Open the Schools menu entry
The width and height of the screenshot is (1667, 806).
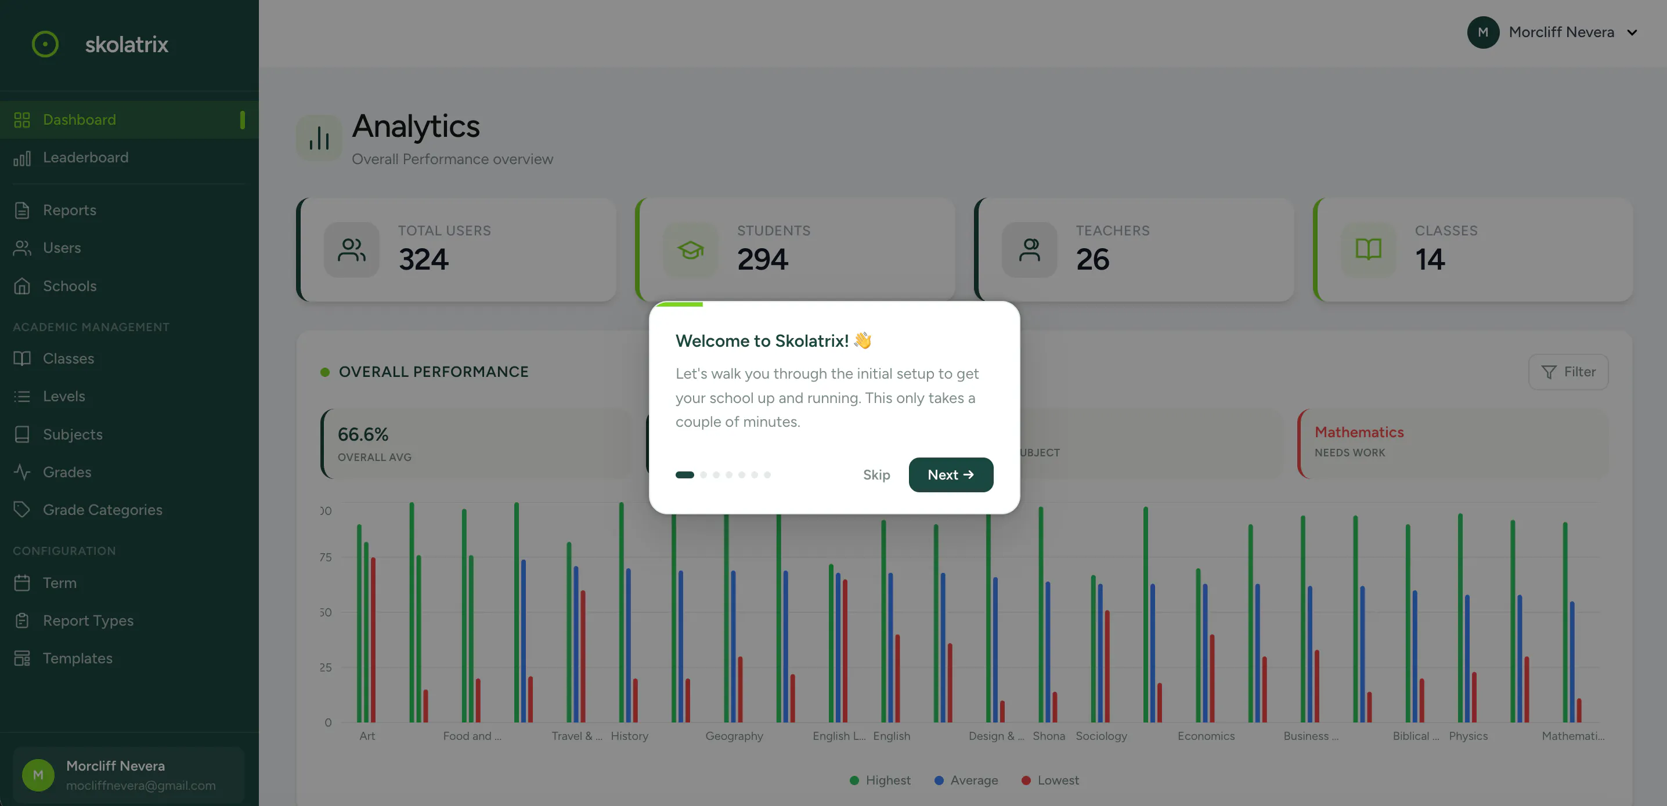pyautogui.click(x=129, y=286)
